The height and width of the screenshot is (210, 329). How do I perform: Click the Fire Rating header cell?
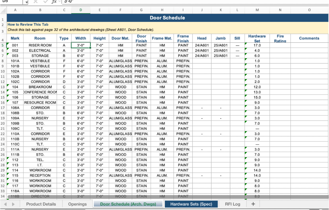pos(280,38)
